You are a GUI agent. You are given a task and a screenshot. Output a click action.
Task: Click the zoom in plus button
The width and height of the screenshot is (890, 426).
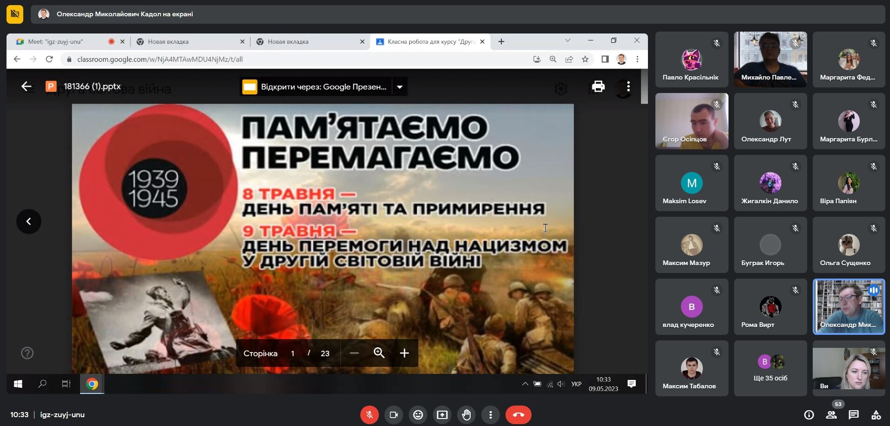(405, 353)
